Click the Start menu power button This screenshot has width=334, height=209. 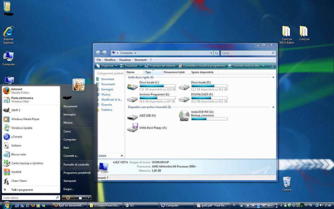[x=68, y=198]
